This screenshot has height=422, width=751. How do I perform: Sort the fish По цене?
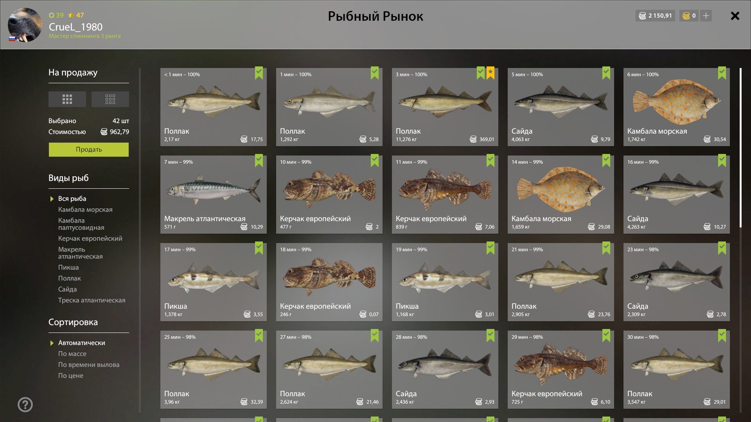(71, 376)
